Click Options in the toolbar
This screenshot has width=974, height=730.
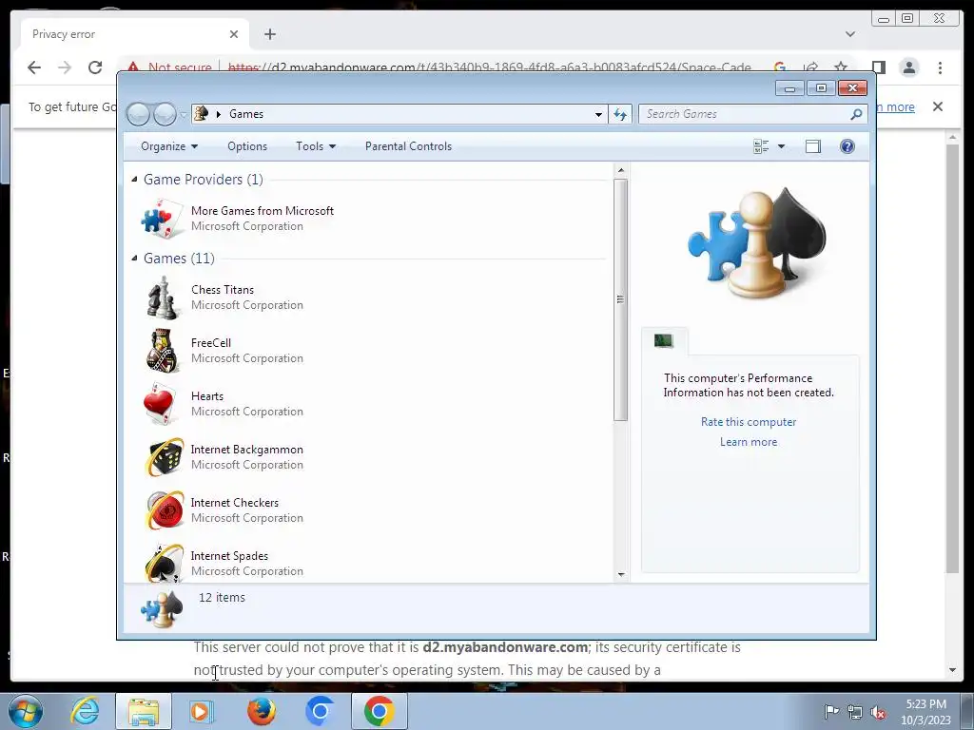point(247,146)
